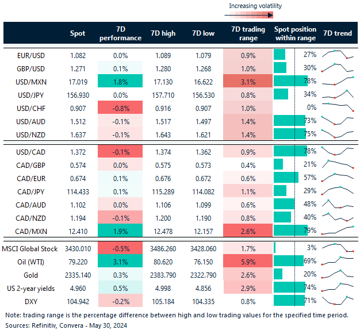This screenshot has width=360, height=334.
Task: Click the Gold spot value 2335.140
Action: point(78,273)
